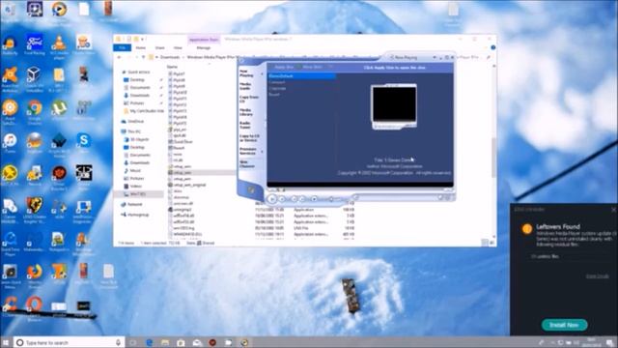The image size is (618, 348).
Task: Select Videos folder in navigation pane
Action: (133, 186)
